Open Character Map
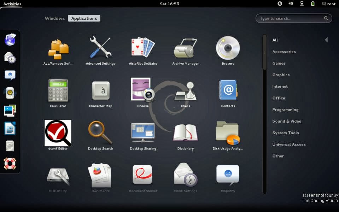Image resolution: width=339 pixels, height=212 pixels. (100, 93)
